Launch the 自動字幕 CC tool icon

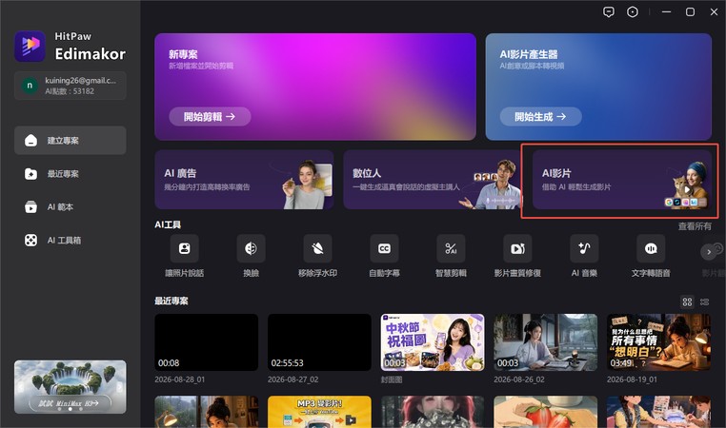tap(384, 248)
